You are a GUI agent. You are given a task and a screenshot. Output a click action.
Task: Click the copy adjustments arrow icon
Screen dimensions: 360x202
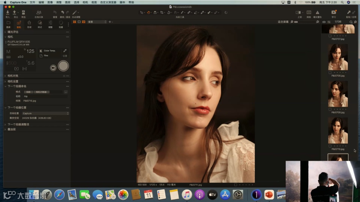(x=349, y=12)
